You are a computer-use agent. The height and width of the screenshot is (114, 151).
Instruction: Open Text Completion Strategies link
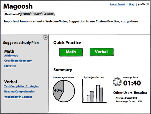(21, 86)
